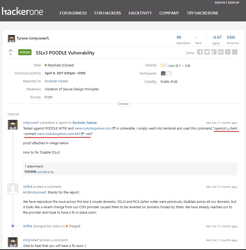Click percentile value 55th
The height and width of the screenshot is (250, 246).
click(231, 37)
